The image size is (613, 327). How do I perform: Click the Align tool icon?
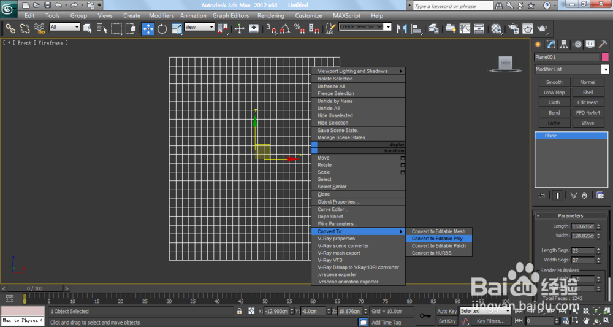point(417,29)
